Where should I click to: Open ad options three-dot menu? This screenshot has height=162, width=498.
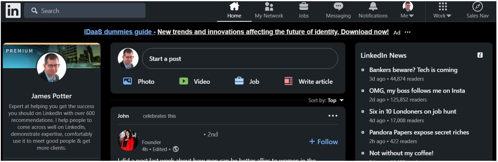pyautogui.click(x=408, y=32)
